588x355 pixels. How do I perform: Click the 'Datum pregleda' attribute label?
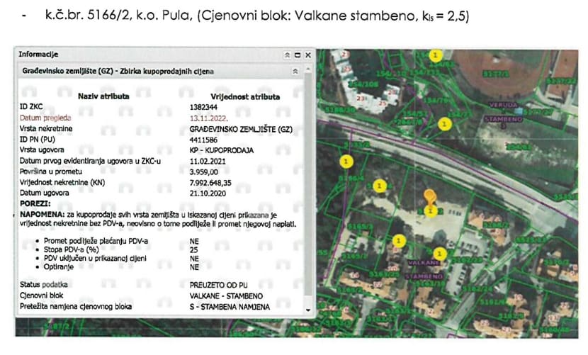[45, 118]
